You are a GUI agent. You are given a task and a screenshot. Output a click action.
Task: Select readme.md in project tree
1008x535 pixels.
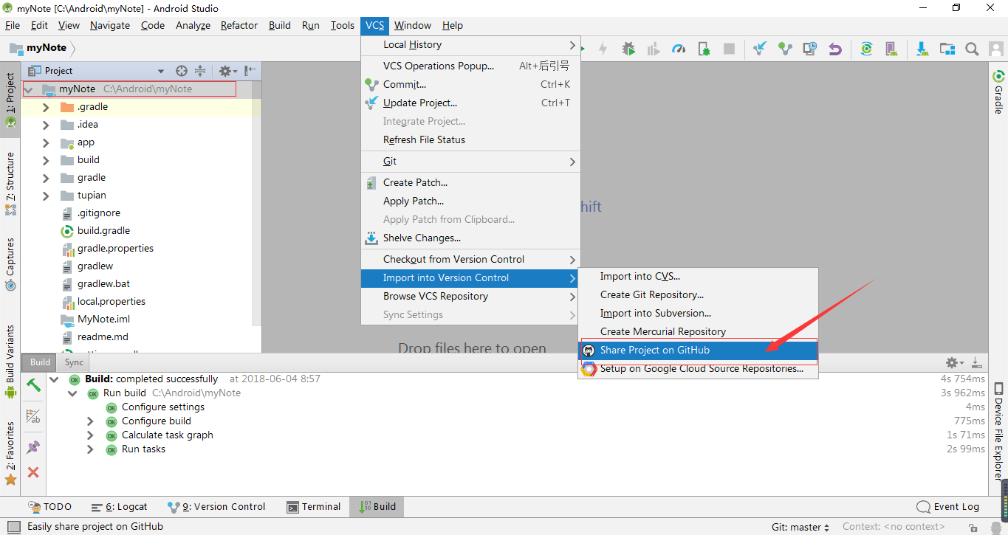pyautogui.click(x=103, y=337)
